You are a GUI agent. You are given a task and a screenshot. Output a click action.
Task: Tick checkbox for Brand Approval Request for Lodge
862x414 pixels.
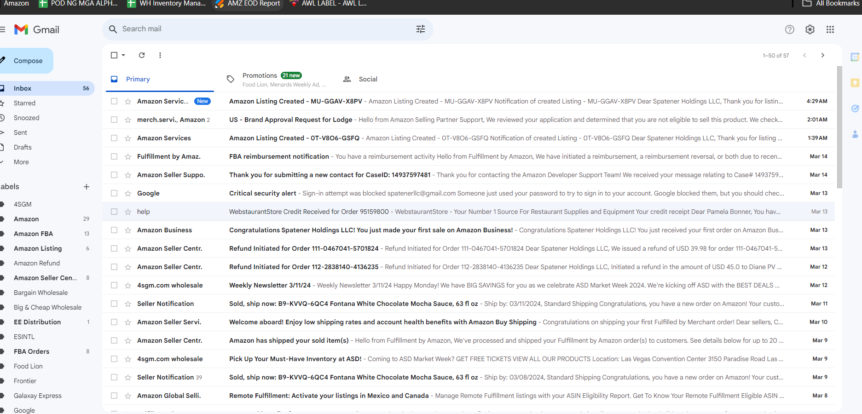(x=114, y=120)
